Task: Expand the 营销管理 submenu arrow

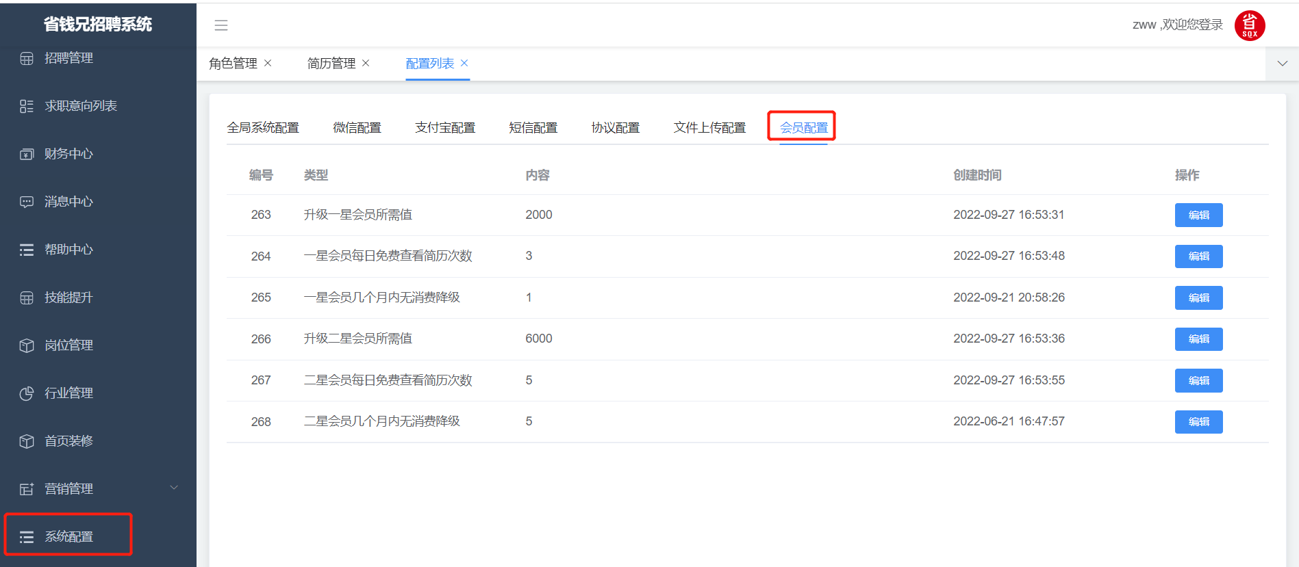Action: (x=174, y=488)
